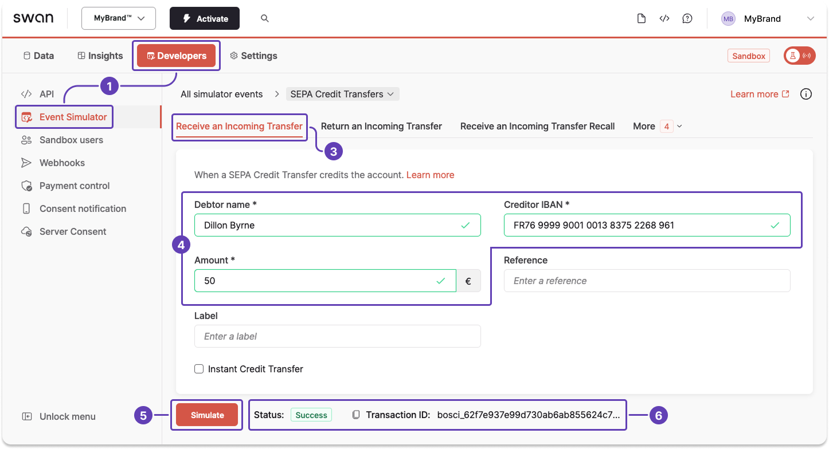Switch to the Return an Incoming Transfer tab

(x=381, y=126)
